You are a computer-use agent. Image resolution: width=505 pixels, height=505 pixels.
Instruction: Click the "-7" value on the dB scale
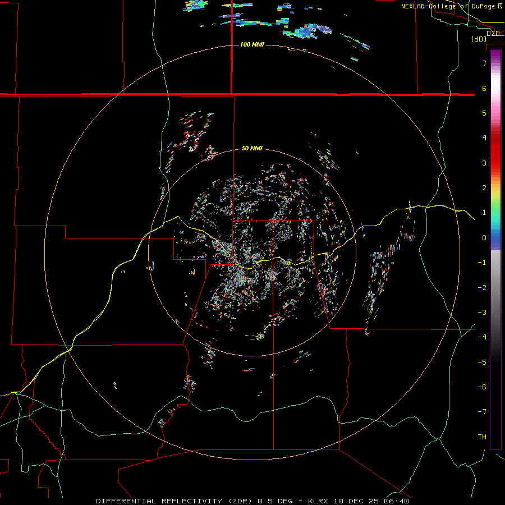482,412
